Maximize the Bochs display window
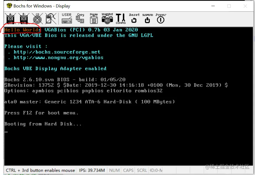Viewport: 255px width, 175px height. pos(229,6)
